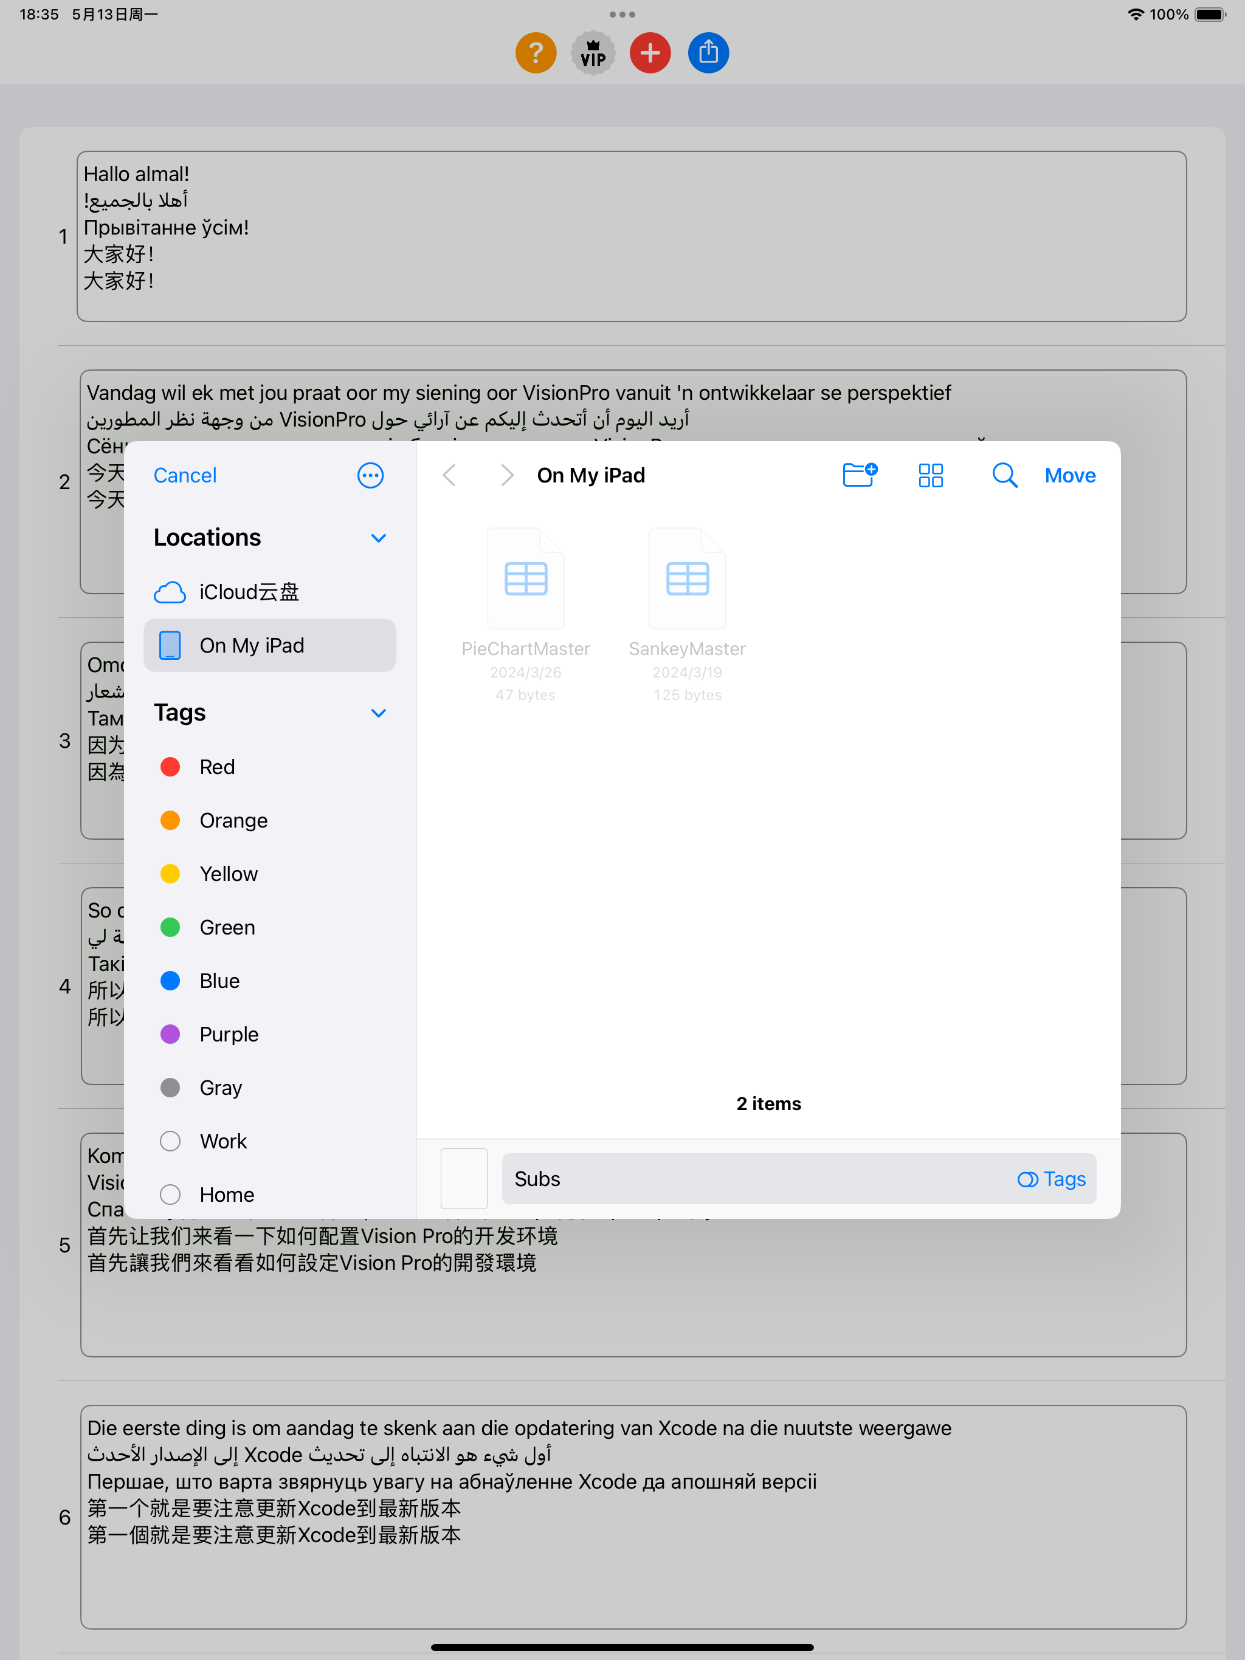Choose the Gray tag
The width and height of the screenshot is (1245, 1660).
269,1088
